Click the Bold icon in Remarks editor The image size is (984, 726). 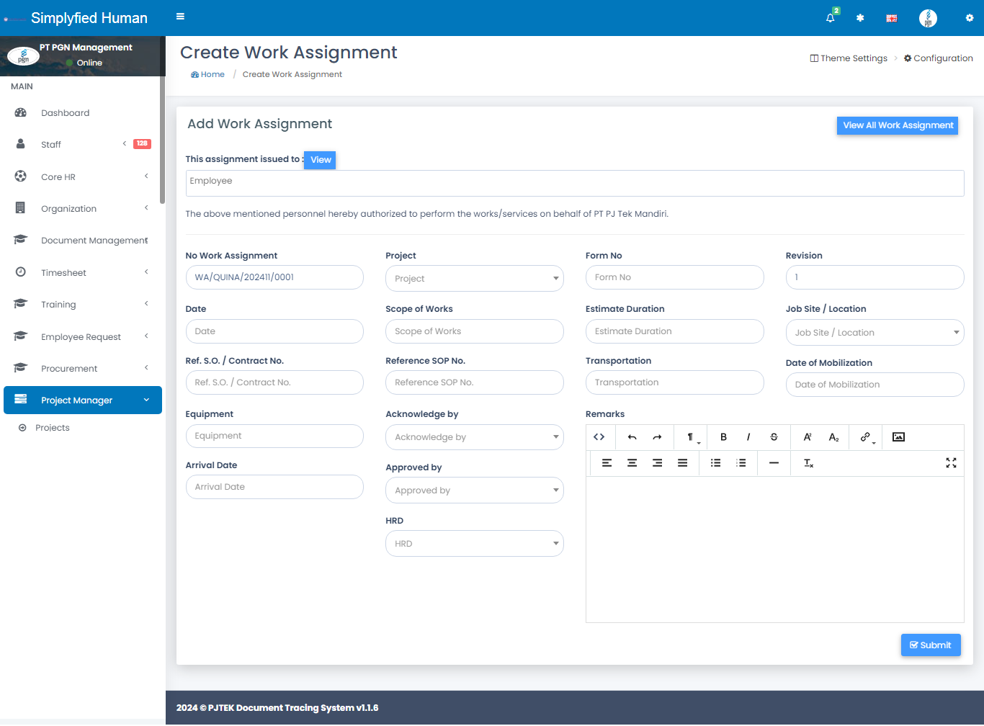point(723,437)
